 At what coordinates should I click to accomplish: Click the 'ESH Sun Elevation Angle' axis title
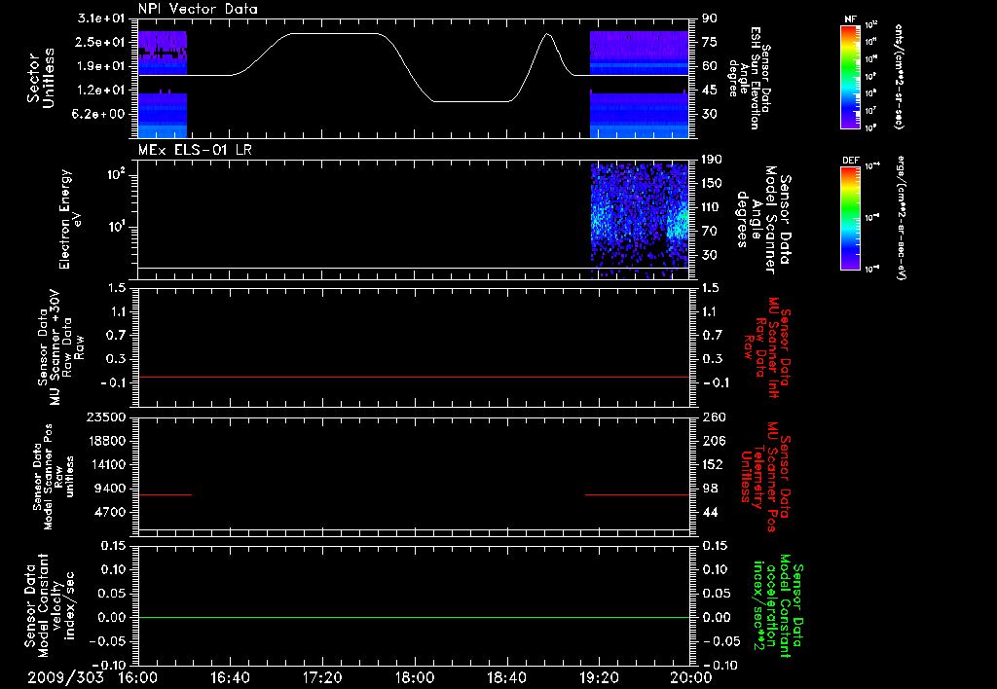751,78
